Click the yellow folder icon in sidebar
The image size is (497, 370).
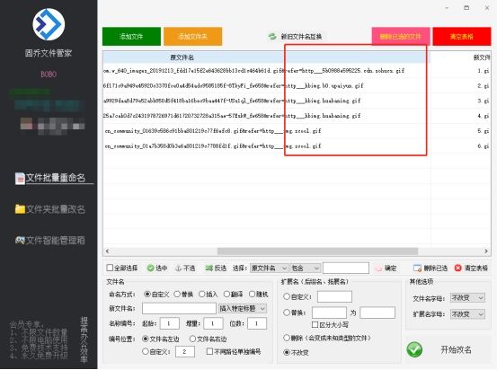20,209
